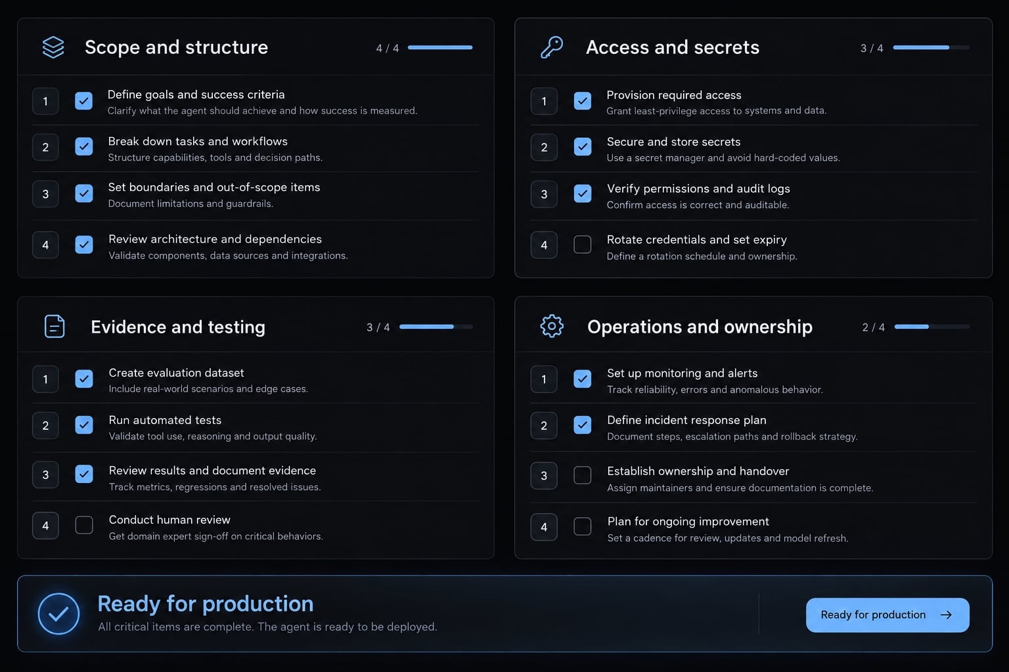Click 'Get domain expert sign-off on critical behaviors.'
This screenshot has width=1009, height=672.
click(x=216, y=536)
